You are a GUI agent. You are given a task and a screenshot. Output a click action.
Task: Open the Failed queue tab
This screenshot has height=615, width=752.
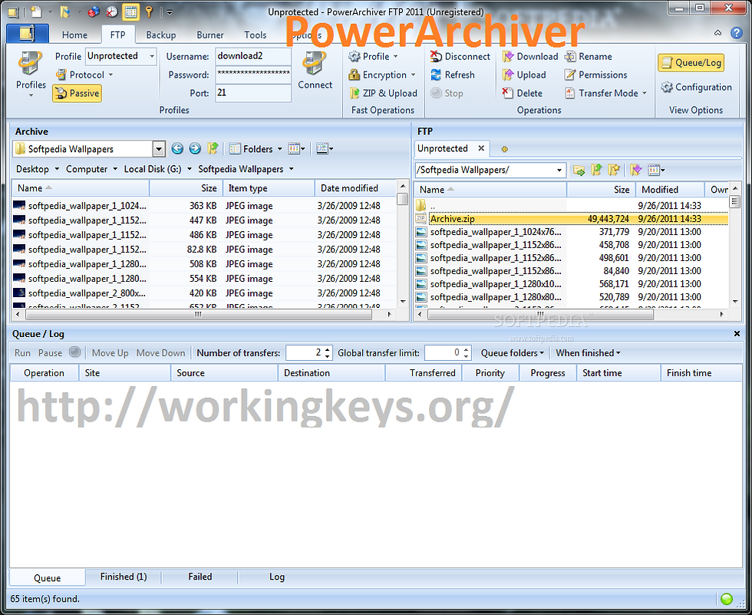coord(200,577)
